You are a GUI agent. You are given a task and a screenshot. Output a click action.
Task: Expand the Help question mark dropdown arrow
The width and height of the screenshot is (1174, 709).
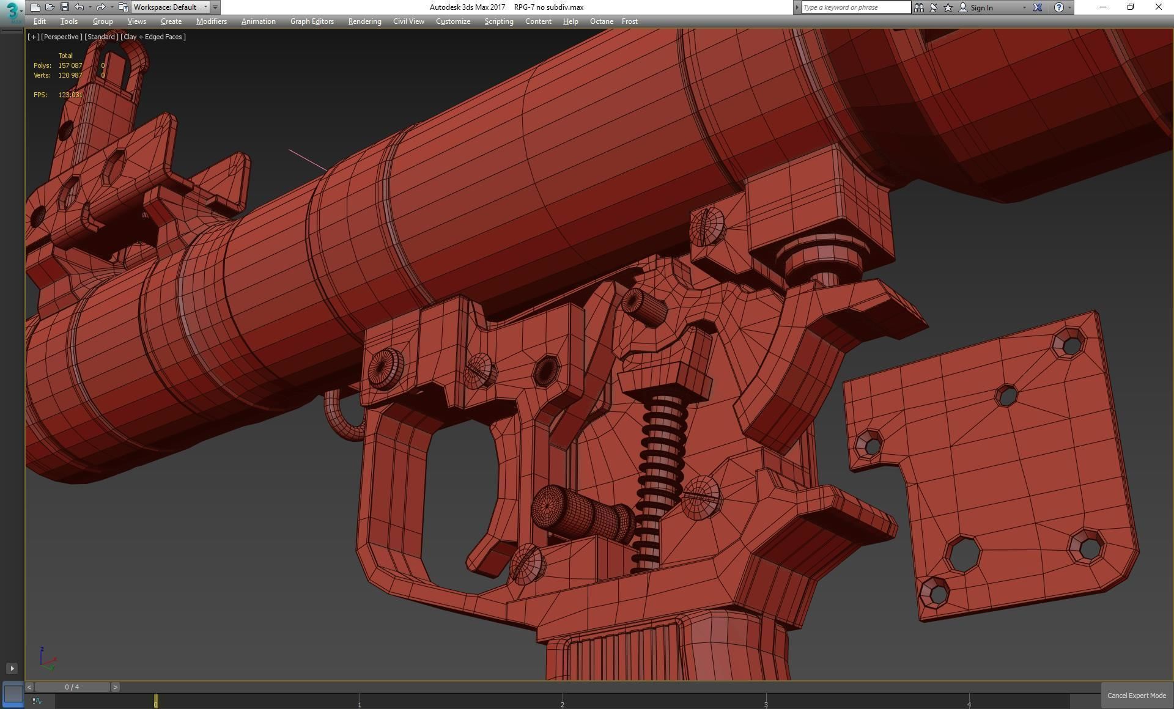pos(1069,7)
